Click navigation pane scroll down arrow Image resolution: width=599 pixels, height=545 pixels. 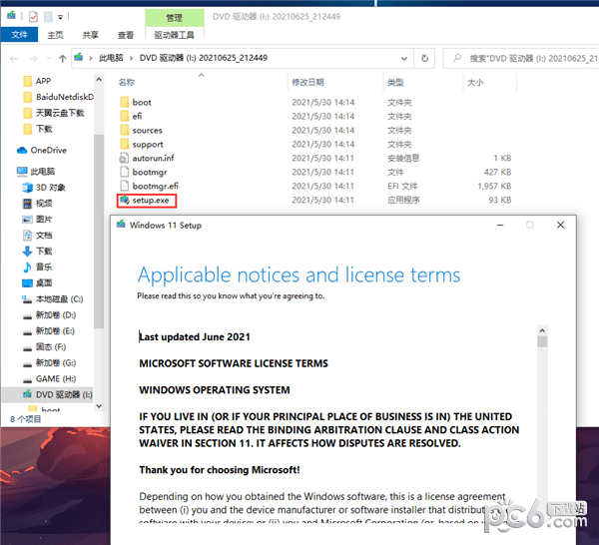point(99,406)
